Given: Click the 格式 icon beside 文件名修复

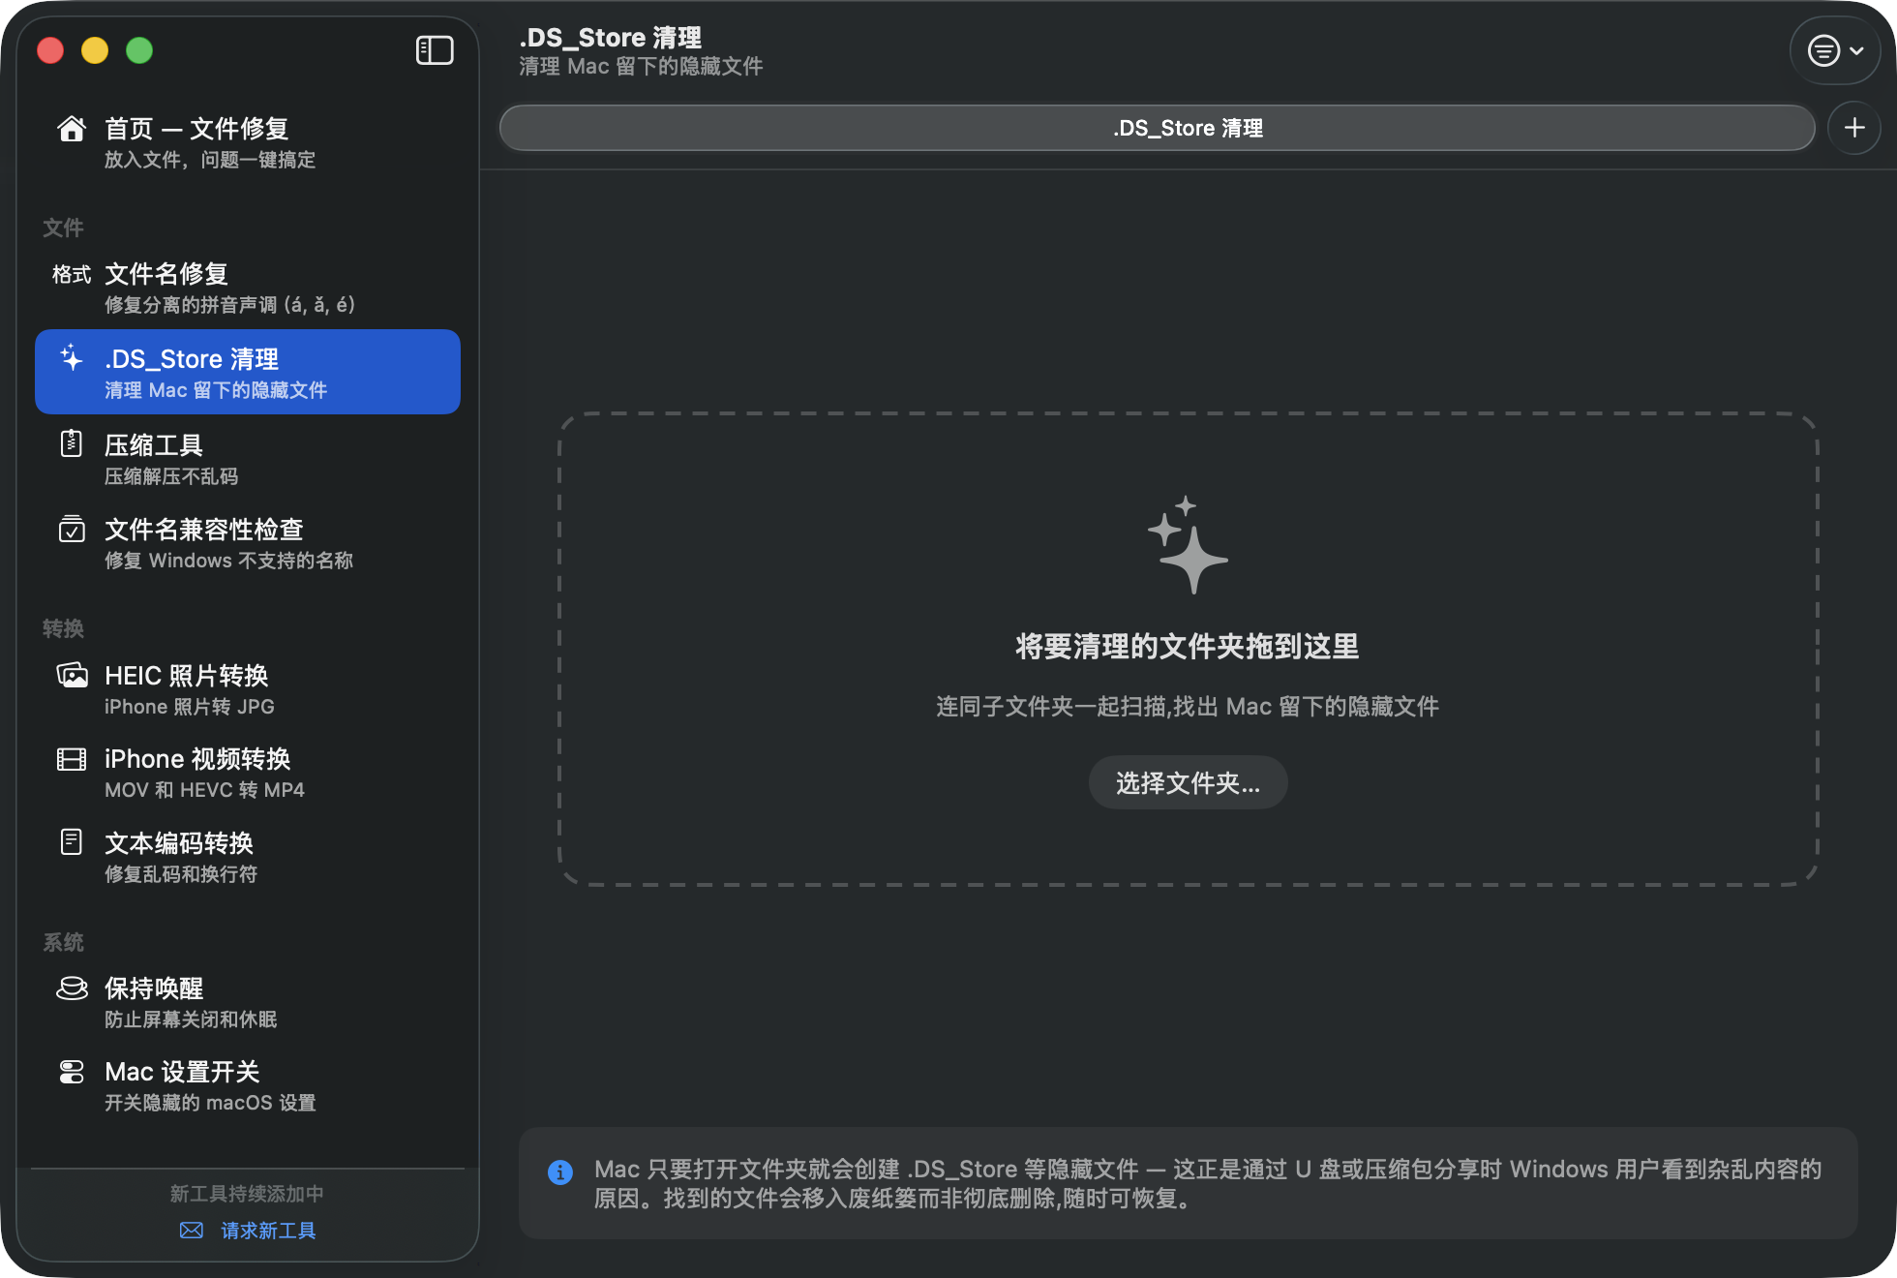Looking at the screenshot, I should tap(72, 275).
